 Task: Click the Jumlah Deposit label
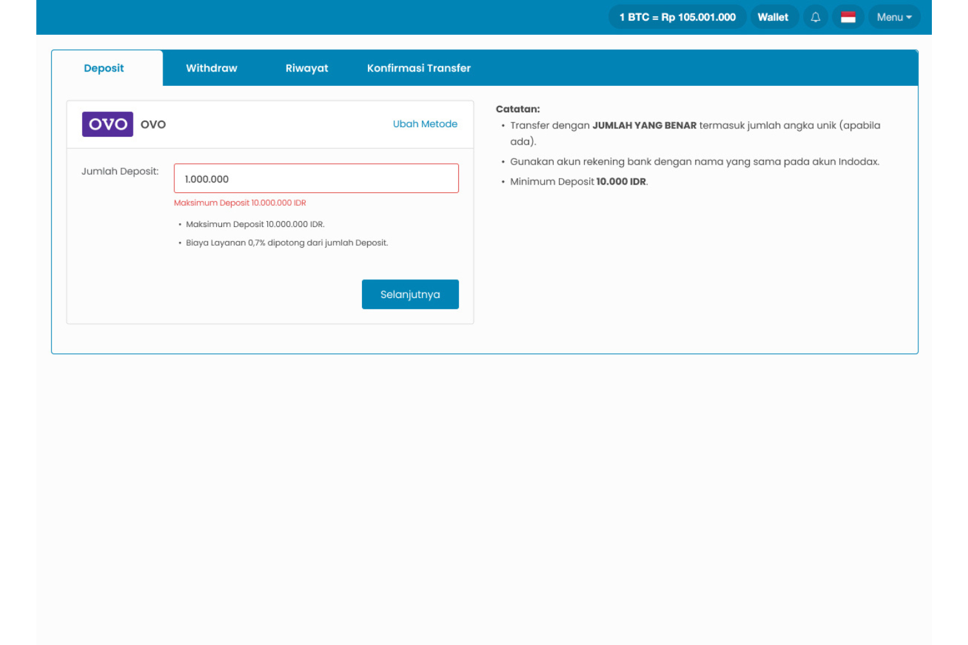point(120,172)
